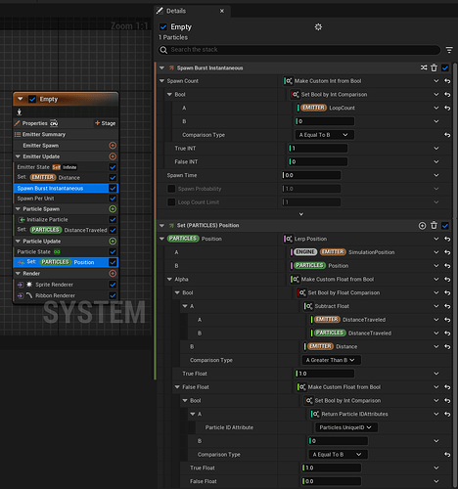Open the A Greater Than B comparison dropdown

331,360
